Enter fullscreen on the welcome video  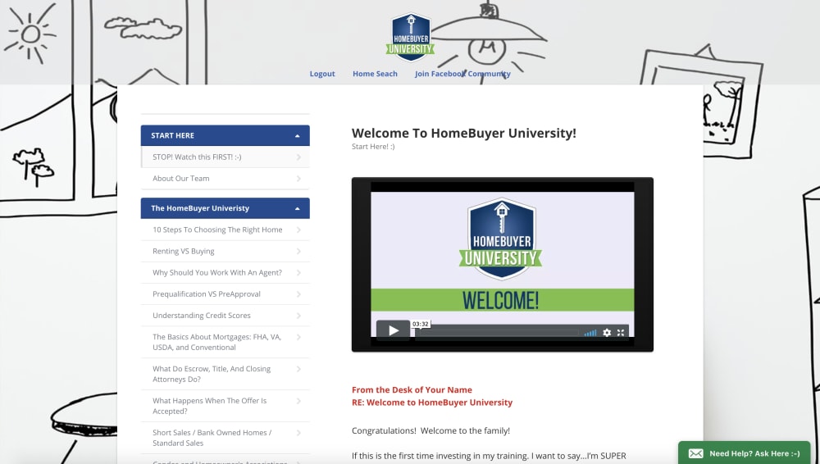[621, 333]
